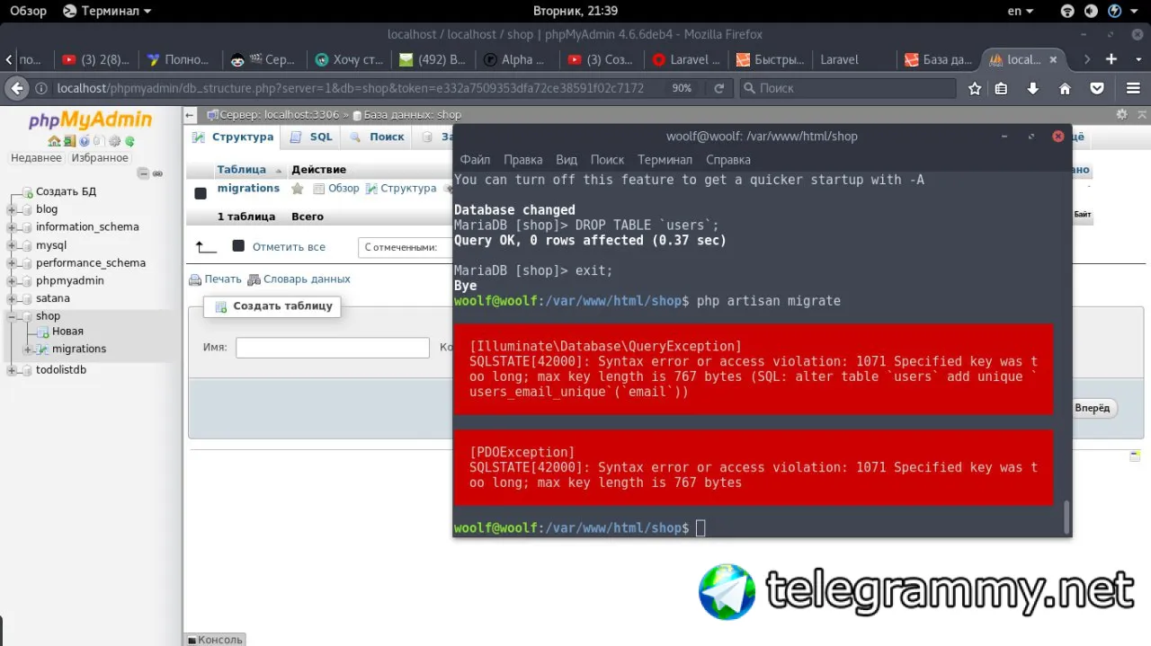Expand the satana database node
This screenshot has height=646, width=1151.
[x=12, y=298]
